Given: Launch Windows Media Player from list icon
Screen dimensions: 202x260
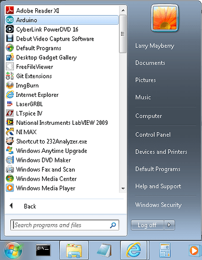Looking at the screenshot, I should coord(10,188).
